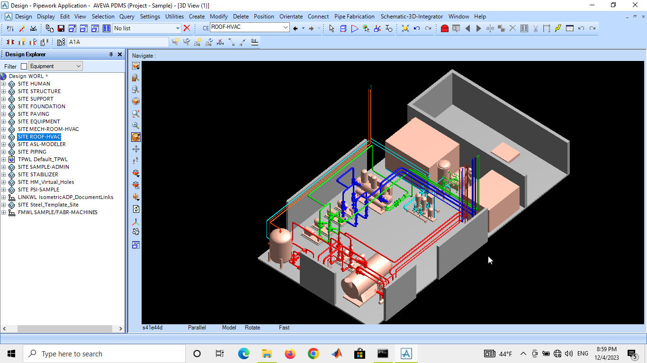647x363 pixels.
Task: Activate the highlighted rotate view cube icon
Action: point(136,137)
